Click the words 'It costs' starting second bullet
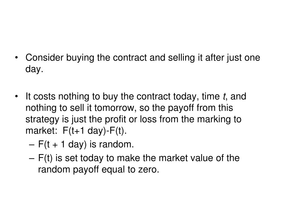The width and height of the screenshot is (286, 214). [x=40, y=96]
